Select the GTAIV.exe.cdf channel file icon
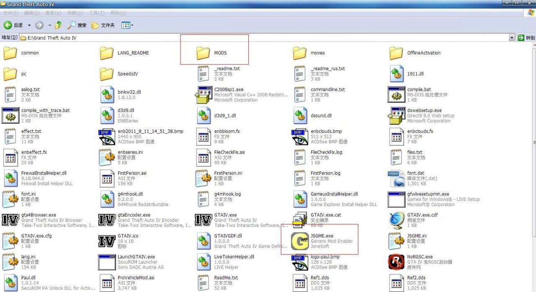The width and height of the screenshot is (536, 292). tap(396, 220)
